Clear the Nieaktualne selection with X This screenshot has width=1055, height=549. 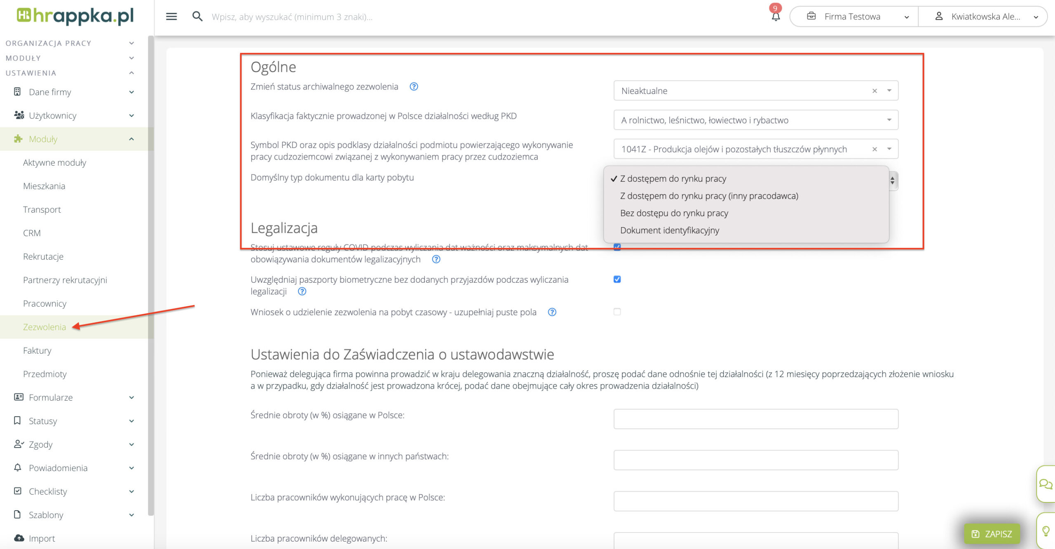[874, 91]
